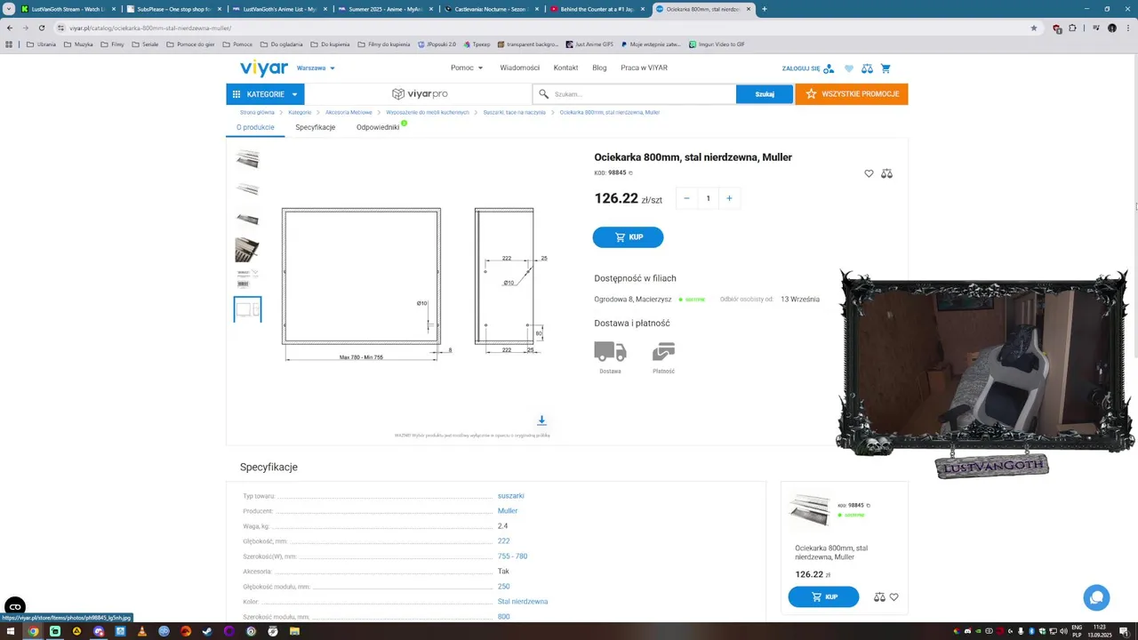
Task: Open comparison scales icon in header
Action: coord(867,68)
